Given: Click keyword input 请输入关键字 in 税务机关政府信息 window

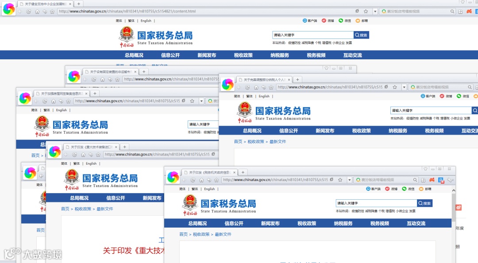Looking at the screenshot, I should 376,203.
